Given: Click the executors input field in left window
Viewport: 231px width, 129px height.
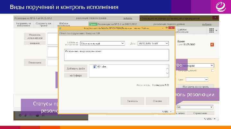Looking at the screenshot, I should (x=53, y=39).
